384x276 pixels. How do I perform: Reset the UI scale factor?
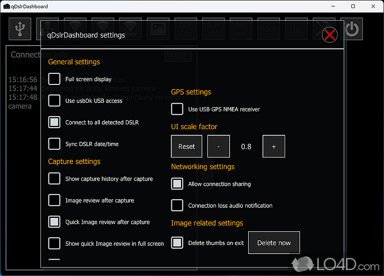(187, 146)
